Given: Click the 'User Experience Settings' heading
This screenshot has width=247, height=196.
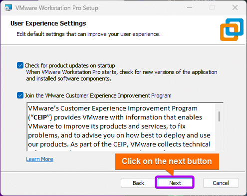Looking at the screenshot, I should tap(48, 23).
